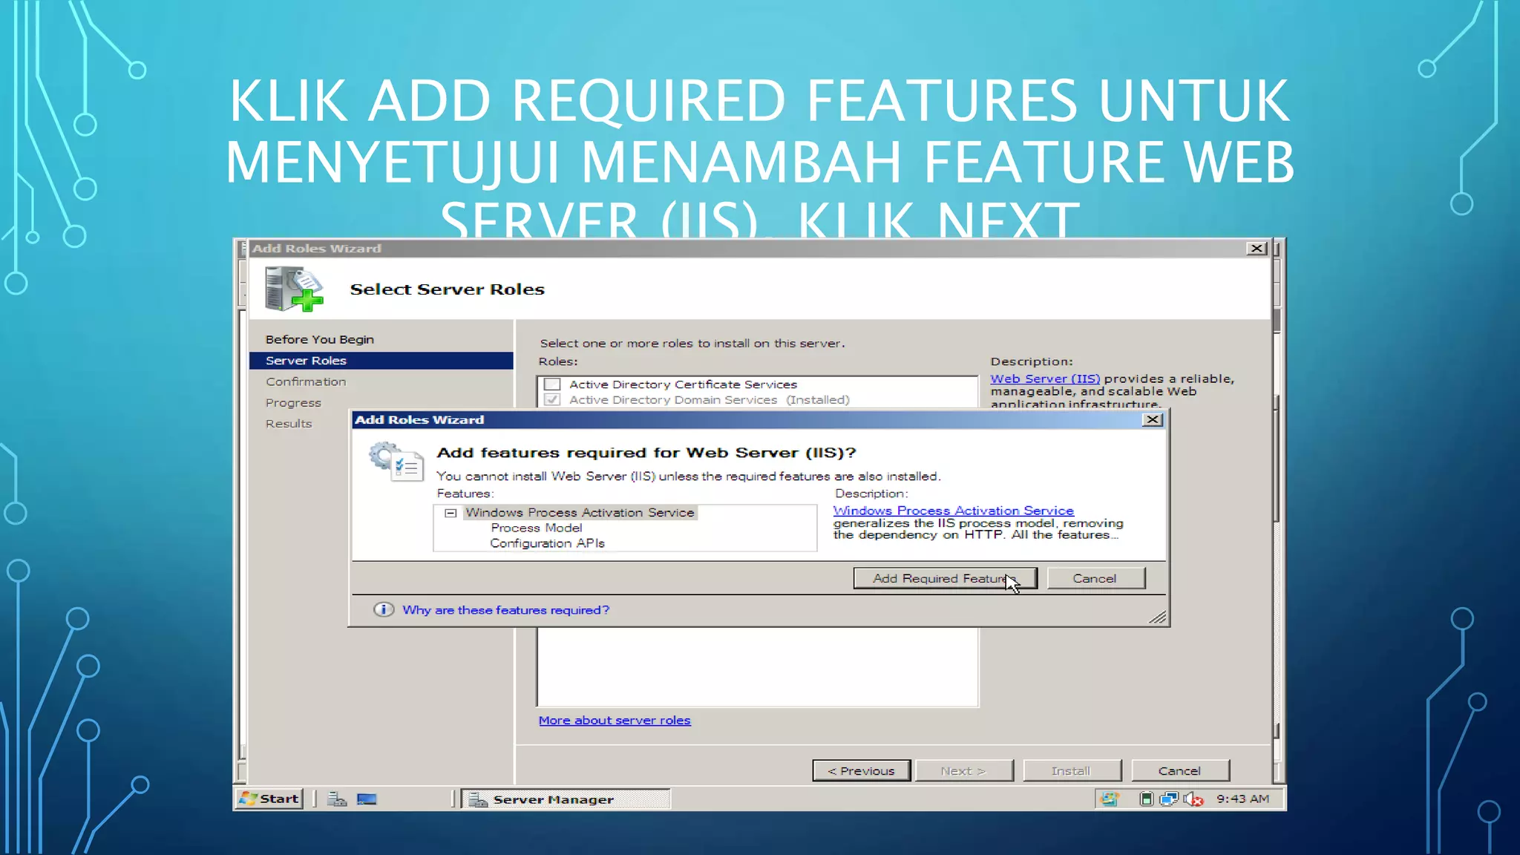Click the Show Desktop quick launch icon
The image size is (1520, 855).
coord(367,799)
